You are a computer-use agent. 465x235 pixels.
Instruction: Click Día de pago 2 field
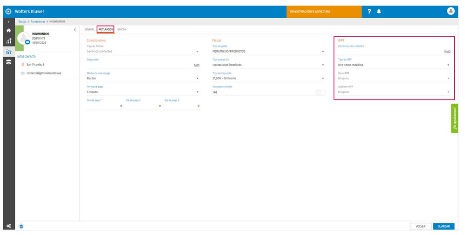point(143,106)
